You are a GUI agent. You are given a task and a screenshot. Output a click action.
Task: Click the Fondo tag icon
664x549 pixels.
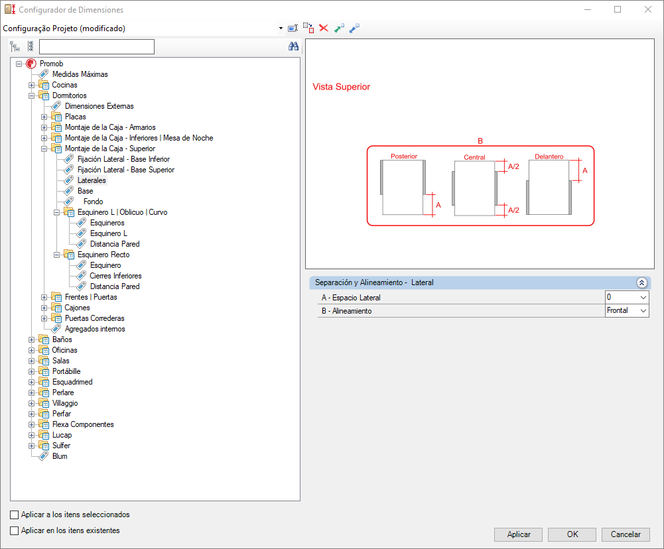tap(69, 202)
